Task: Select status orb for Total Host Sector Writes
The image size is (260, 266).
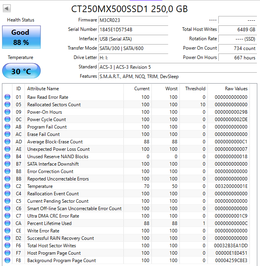Action: click(7, 246)
